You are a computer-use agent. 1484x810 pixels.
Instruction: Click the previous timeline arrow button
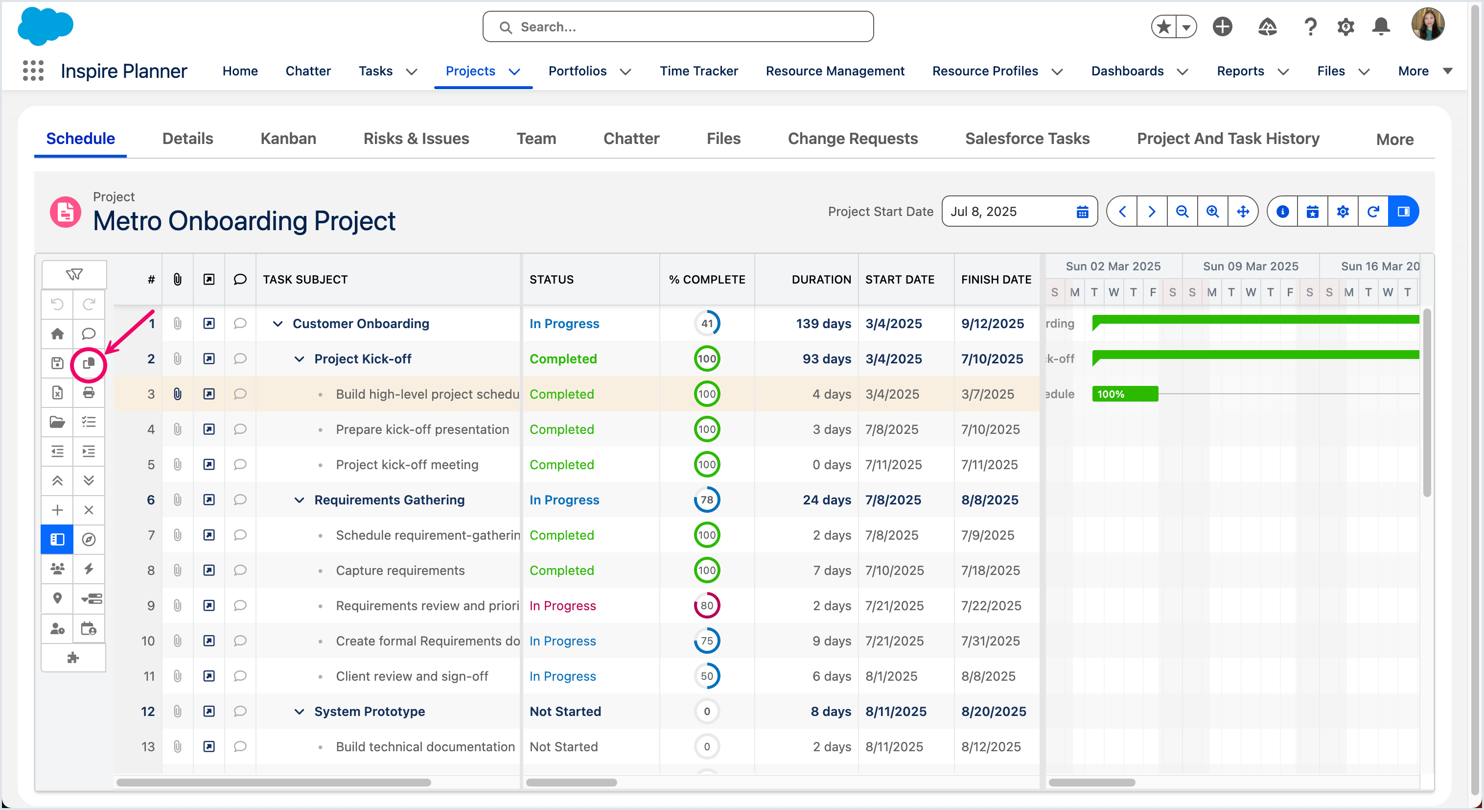(x=1122, y=211)
